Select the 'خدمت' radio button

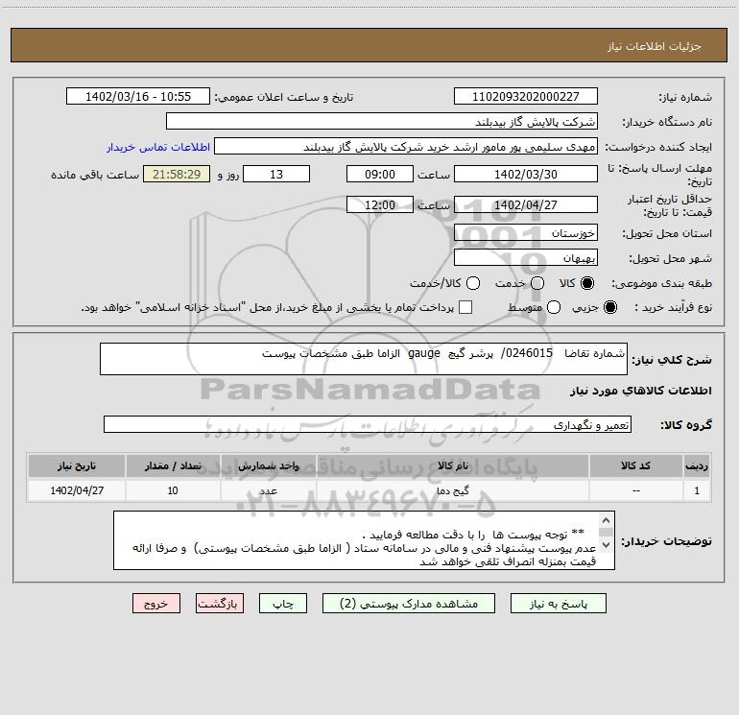537,283
